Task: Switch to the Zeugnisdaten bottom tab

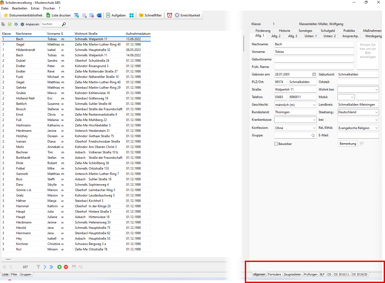Action: click(292, 274)
